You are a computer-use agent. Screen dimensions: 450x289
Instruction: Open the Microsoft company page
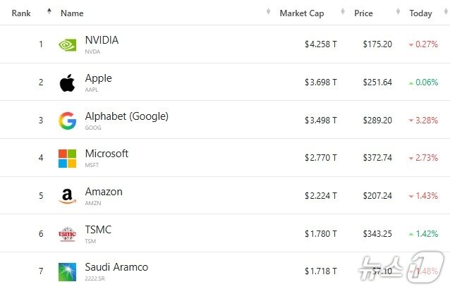(107, 154)
